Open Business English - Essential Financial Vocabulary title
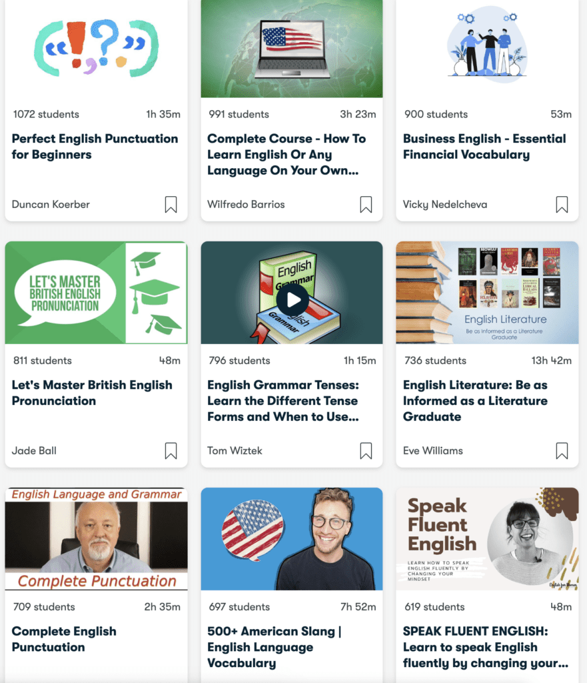Viewport: 587px width, 683px height. [x=484, y=146]
